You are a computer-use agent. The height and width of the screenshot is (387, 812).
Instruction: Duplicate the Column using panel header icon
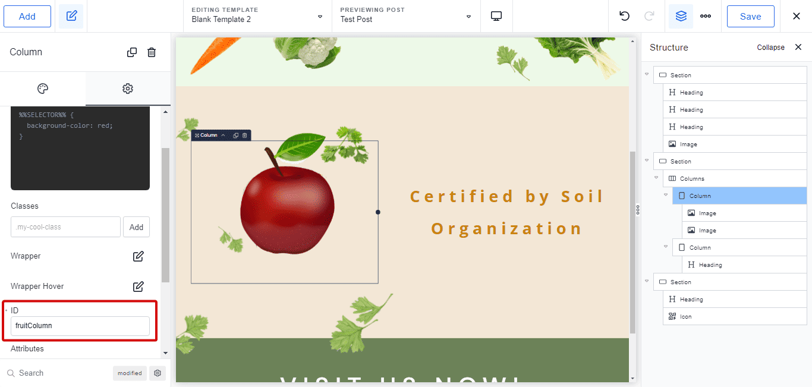pyautogui.click(x=132, y=52)
